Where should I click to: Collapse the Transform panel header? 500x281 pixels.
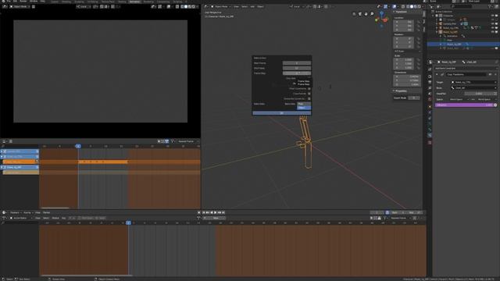[x=401, y=12]
